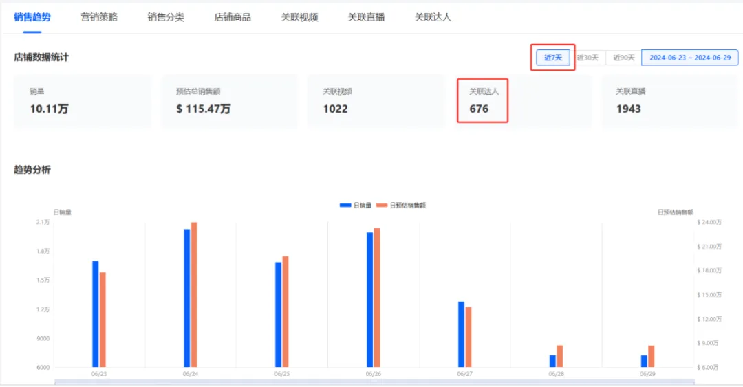Click the 预估总销售额 $ 115.47万 card

(x=229, y=101)
